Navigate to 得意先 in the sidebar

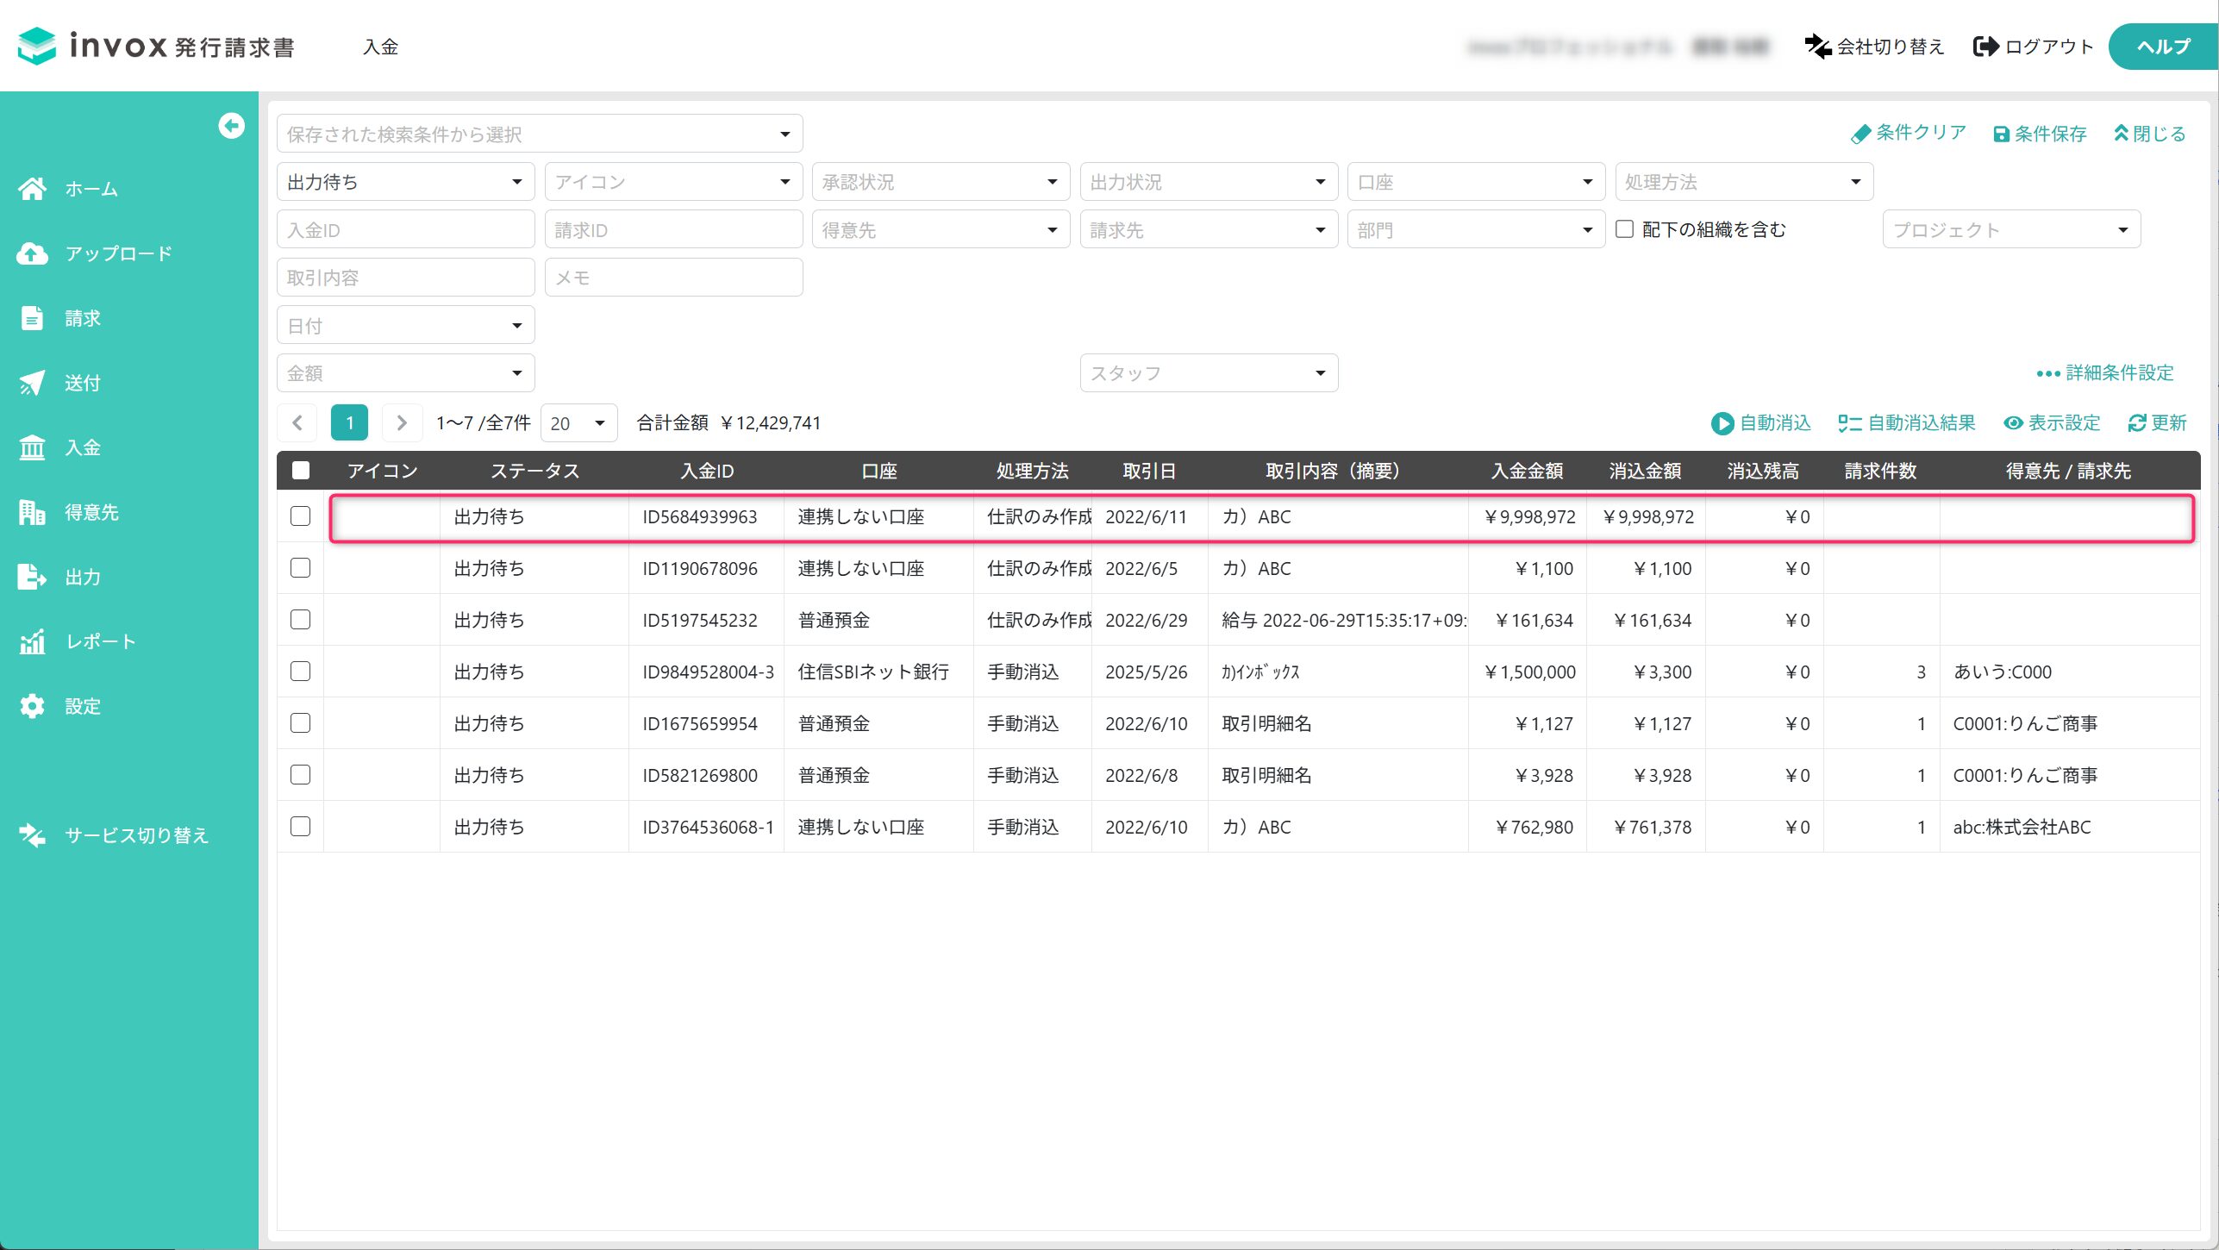[x=91, y=512]
